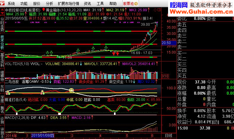The image size is (234, 139).
Task: Open the 报价 menu
Action: point(37,4)
